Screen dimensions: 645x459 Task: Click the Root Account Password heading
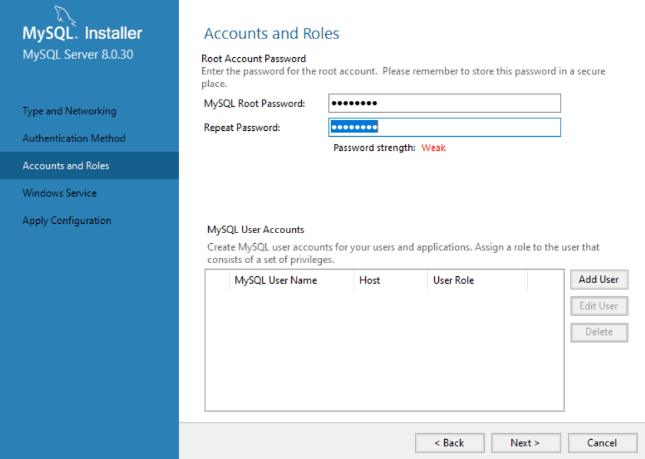[x=254, y=58]
